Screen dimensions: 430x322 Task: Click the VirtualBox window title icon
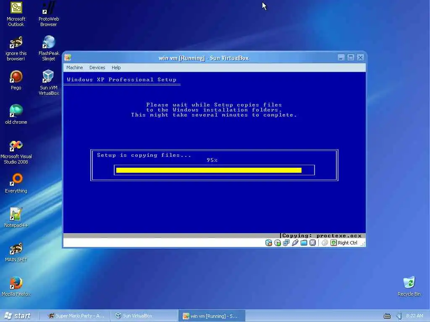[68, 57]
